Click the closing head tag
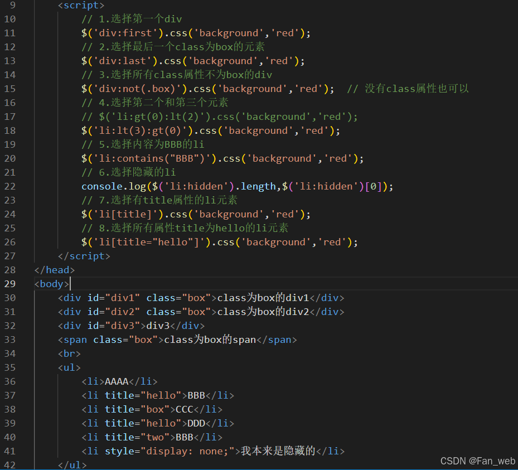The width and height of the screenshot is (518, 470). point(55,270)
